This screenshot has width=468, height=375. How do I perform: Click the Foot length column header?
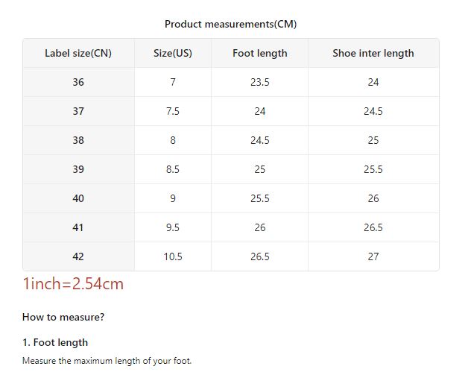coord(259,53)
